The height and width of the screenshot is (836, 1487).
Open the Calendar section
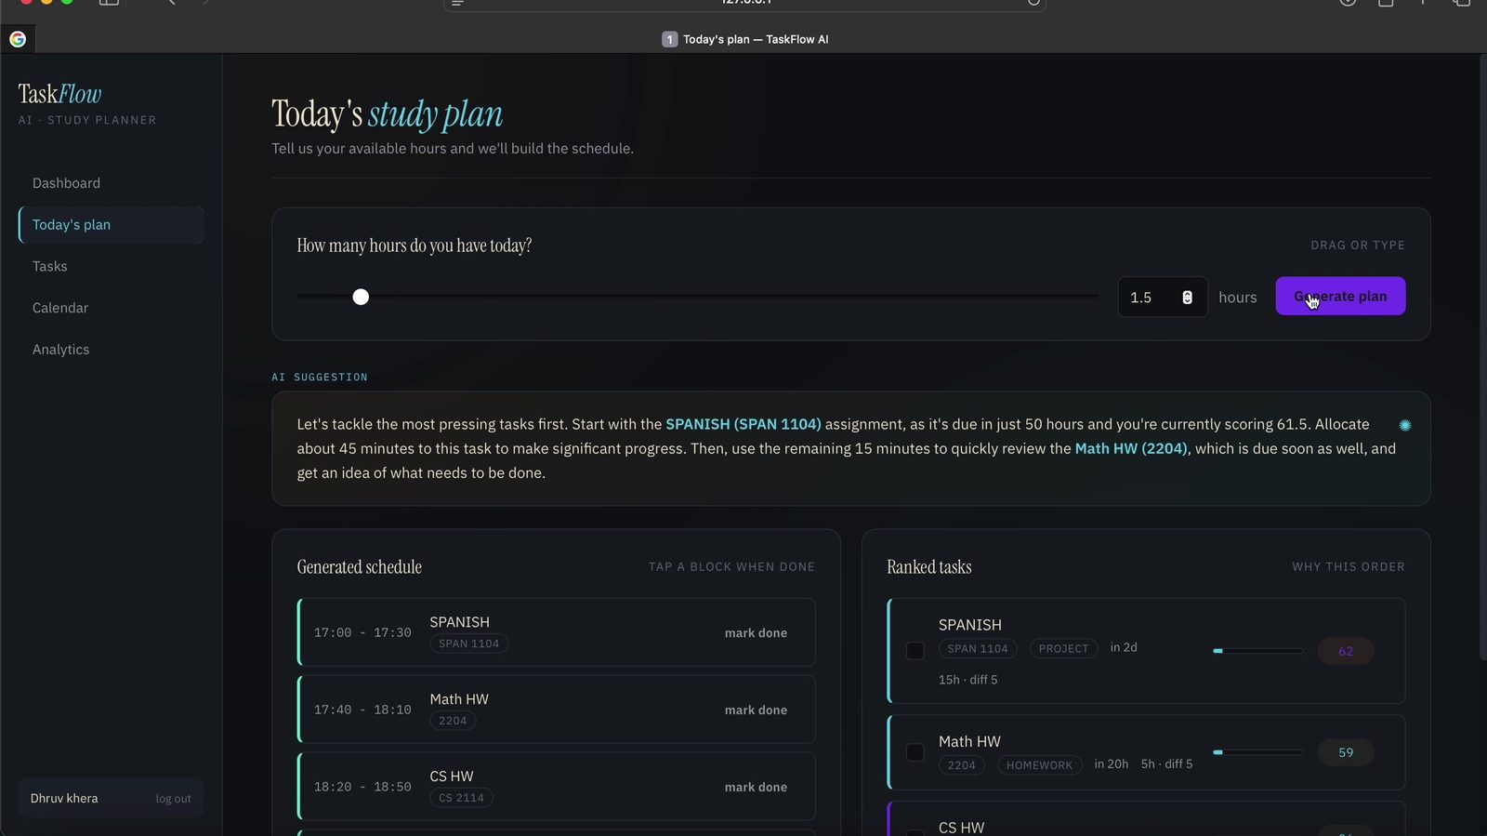coord(111,308)
